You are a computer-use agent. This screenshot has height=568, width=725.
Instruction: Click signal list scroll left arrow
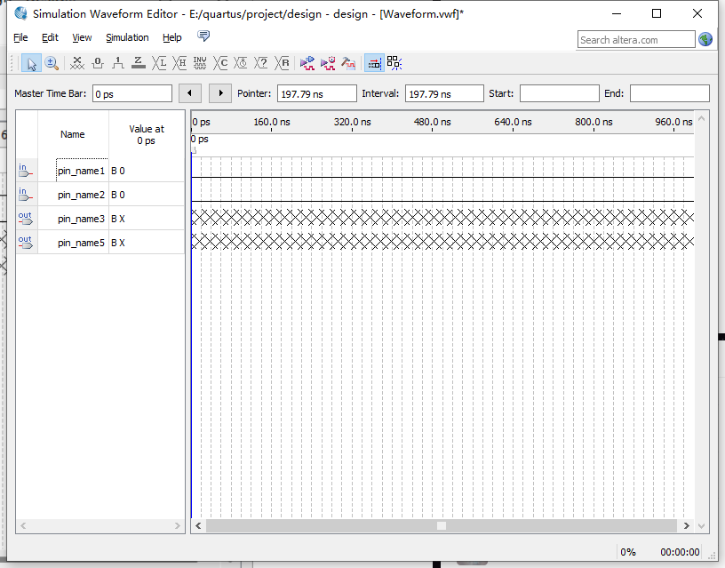tap(23, 526)
